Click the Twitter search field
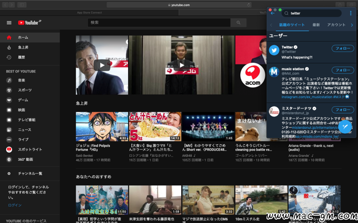Viewport: 358px width, 223px height. tap(312, 13)
